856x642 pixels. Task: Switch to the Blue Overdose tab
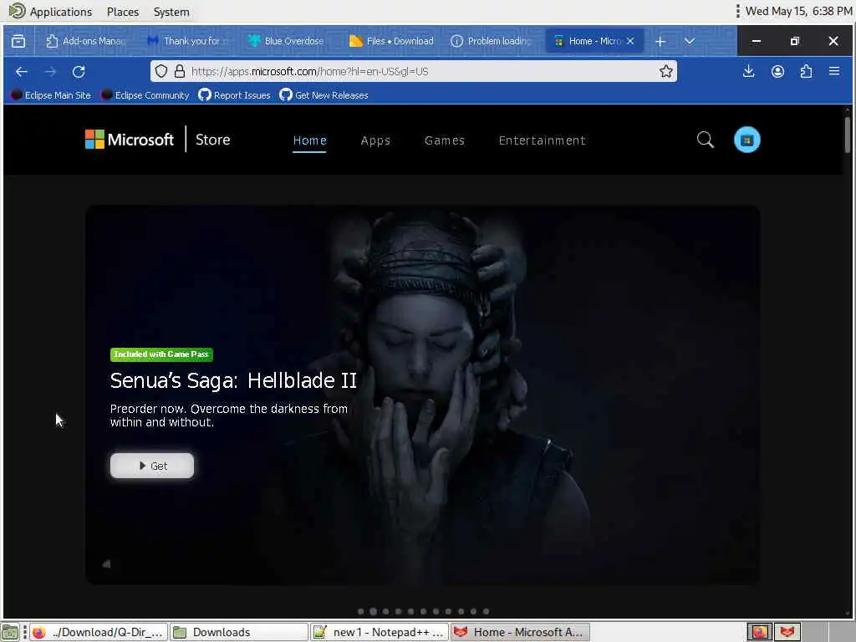[286, 41]
